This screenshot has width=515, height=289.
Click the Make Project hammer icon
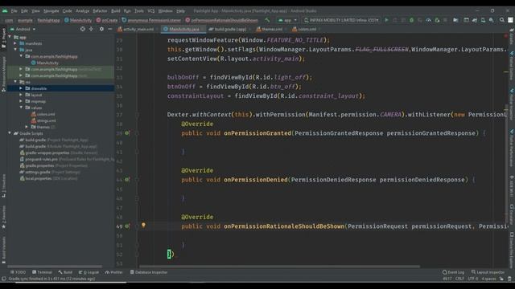click(267, 20)
